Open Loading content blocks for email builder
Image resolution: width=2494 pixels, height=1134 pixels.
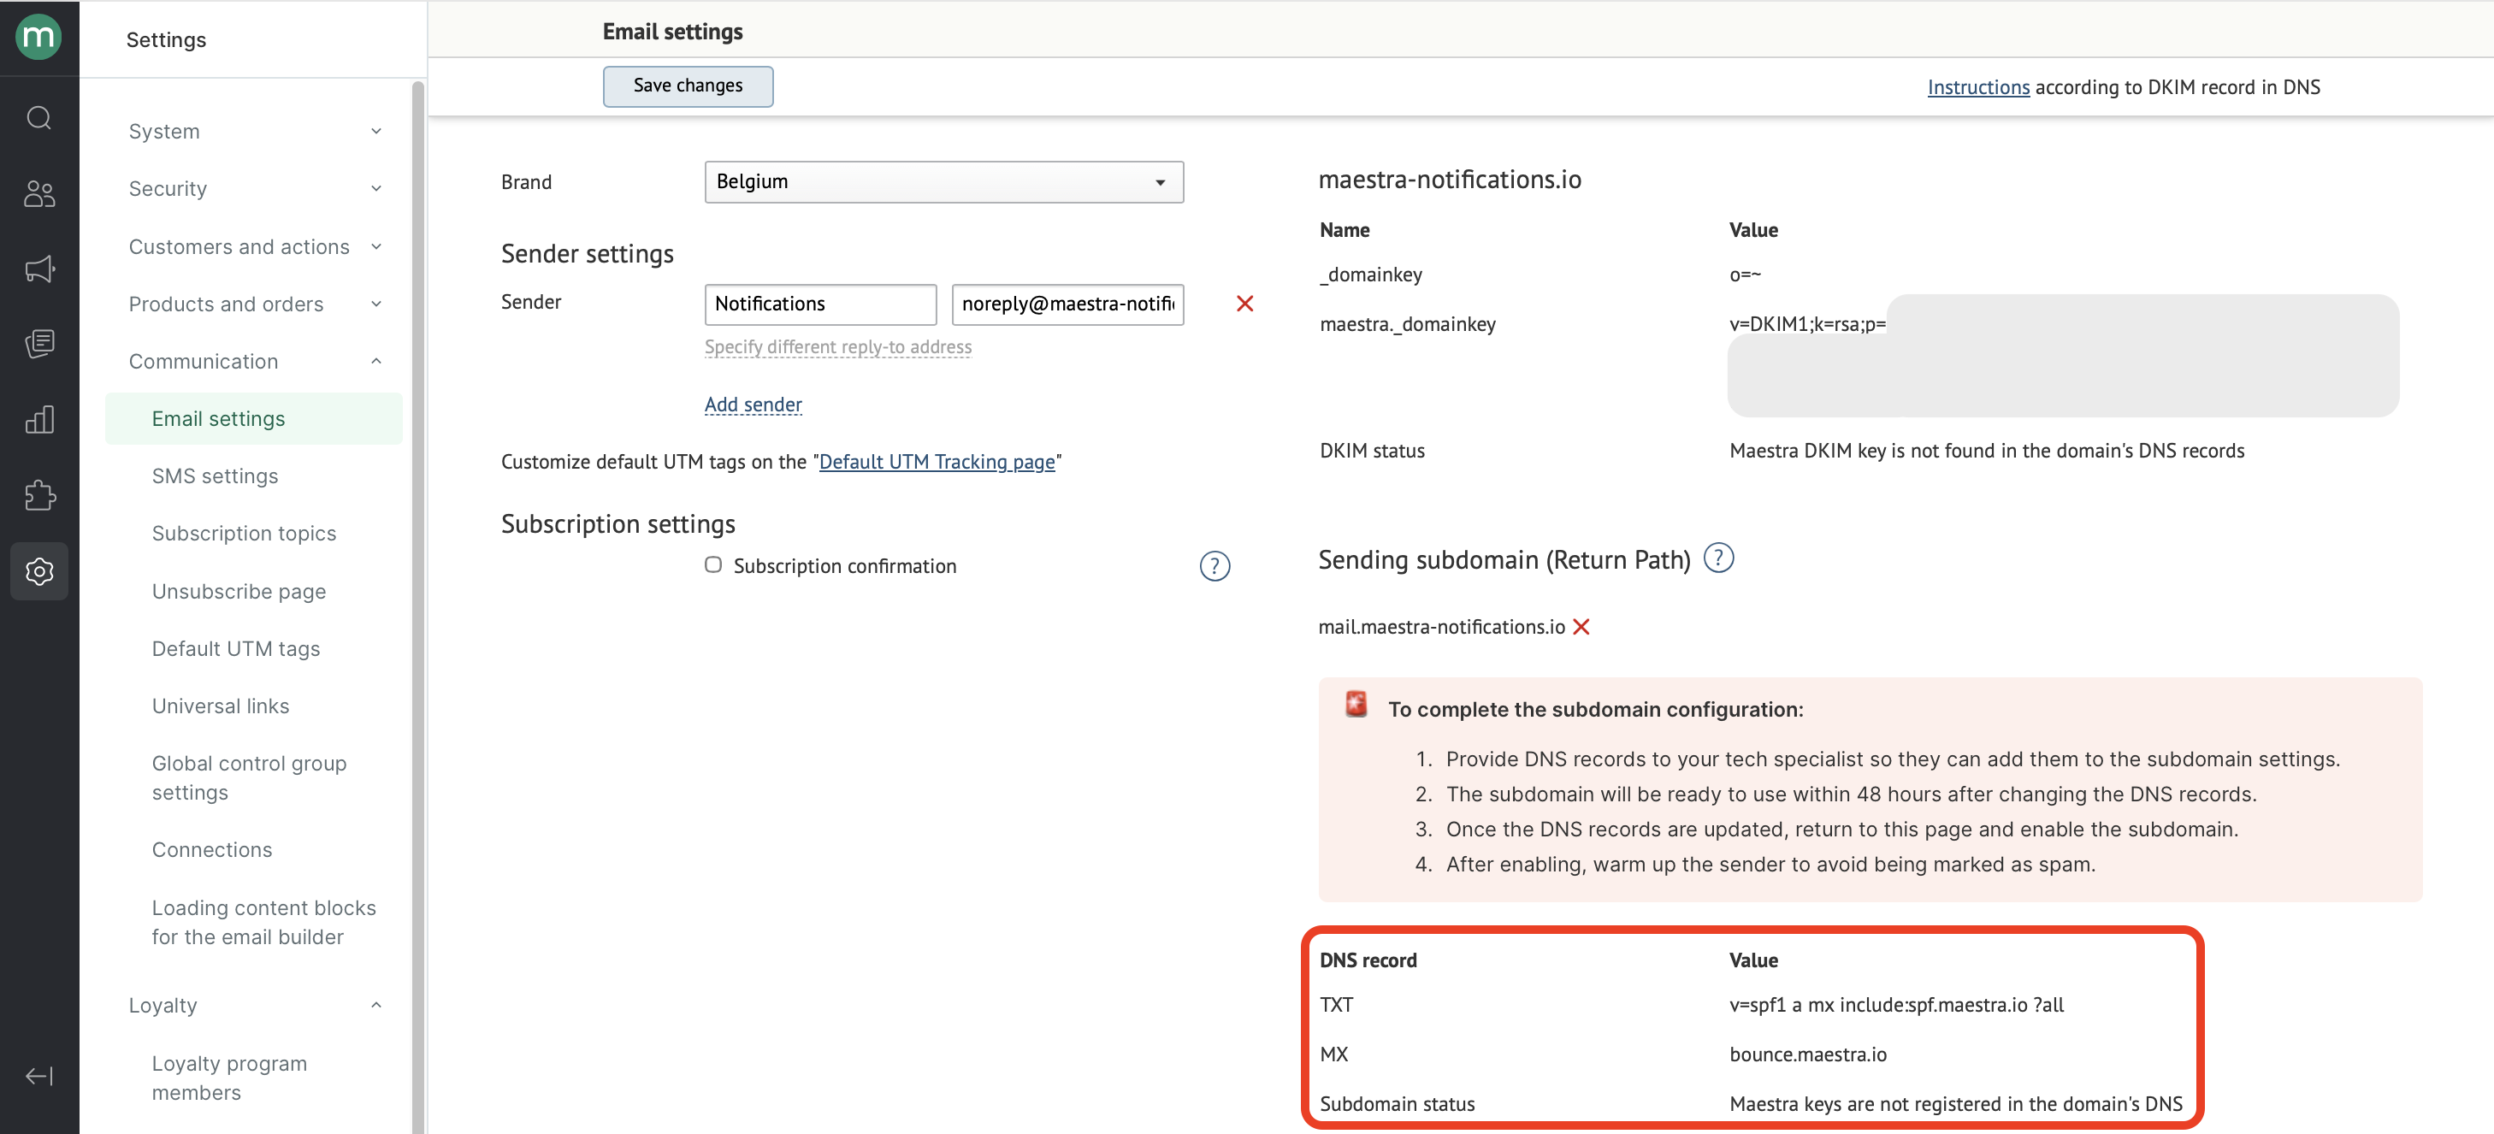click(264, 922)
